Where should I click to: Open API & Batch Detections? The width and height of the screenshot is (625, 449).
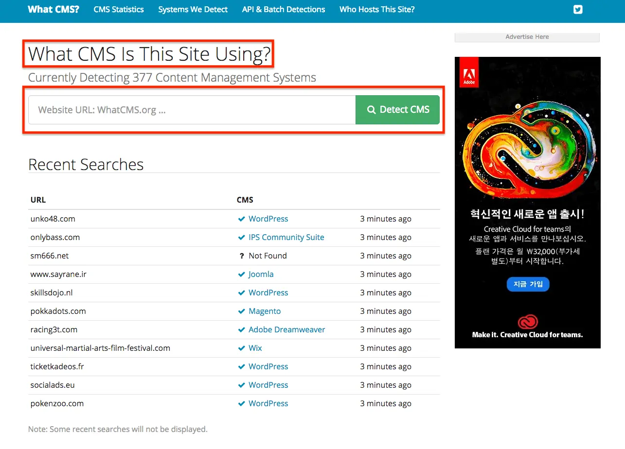pos(284,9)
